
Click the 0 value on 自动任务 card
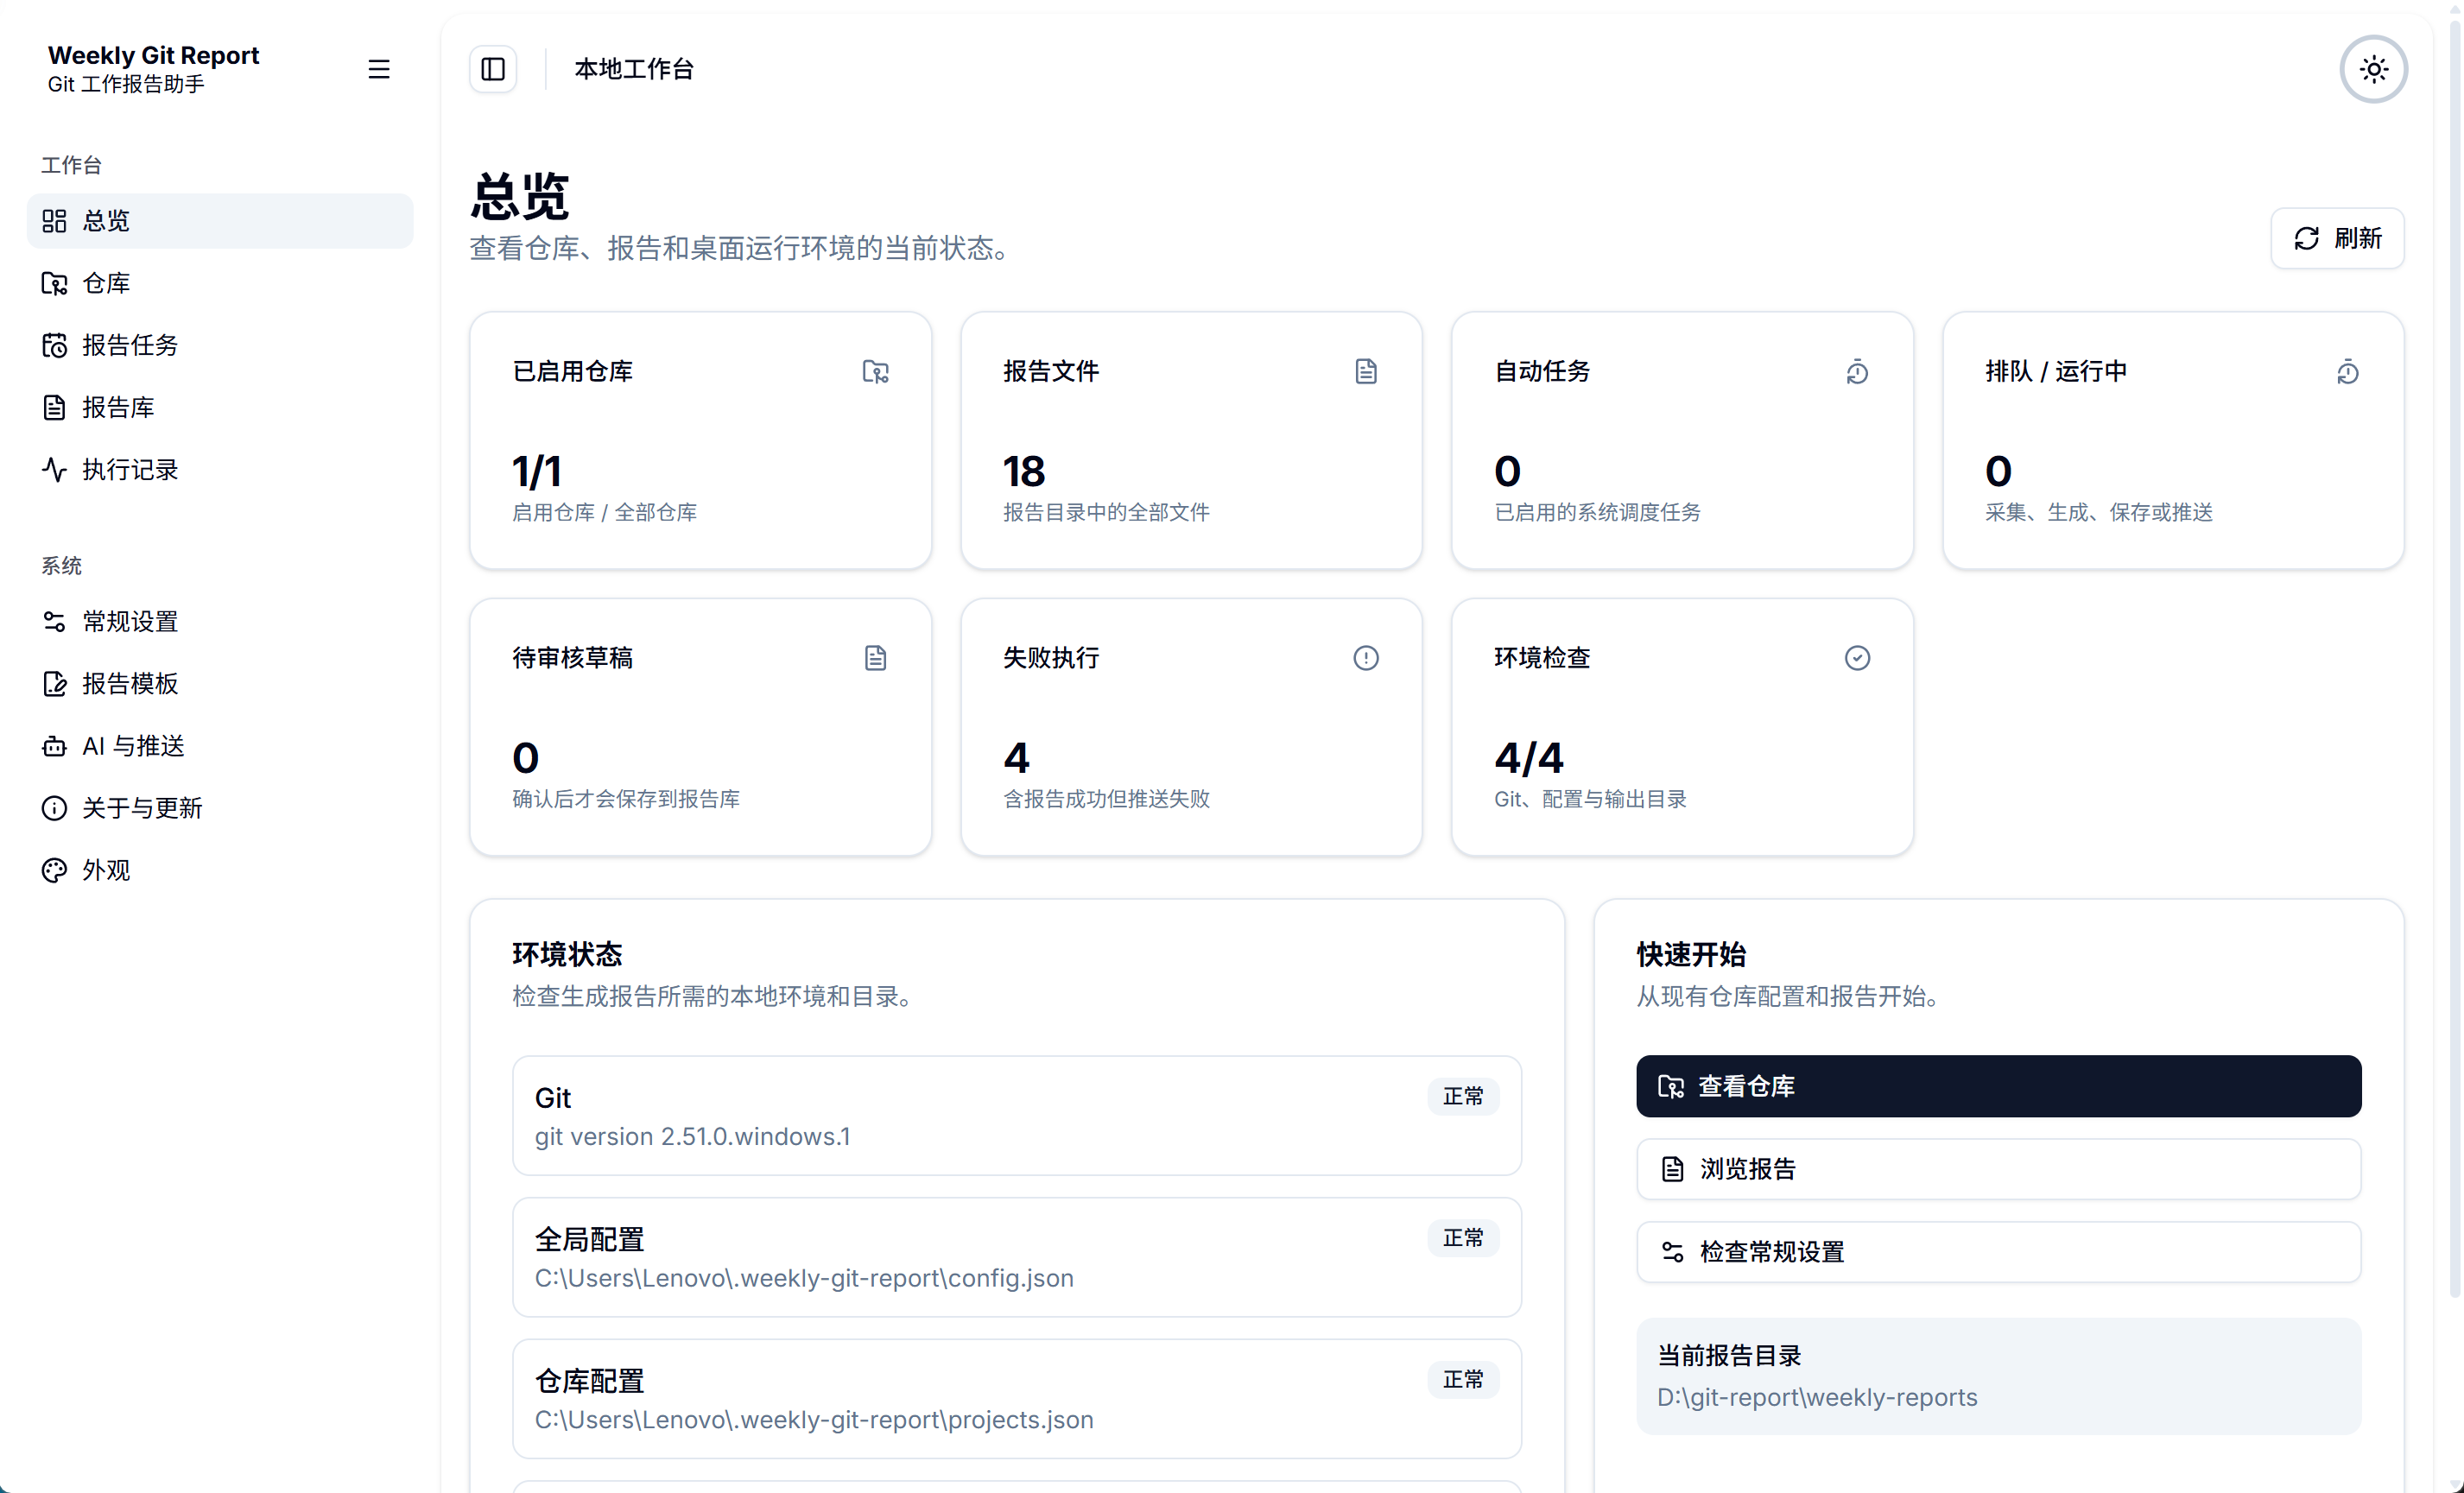pyautogui.click(x=1507, y=472)
